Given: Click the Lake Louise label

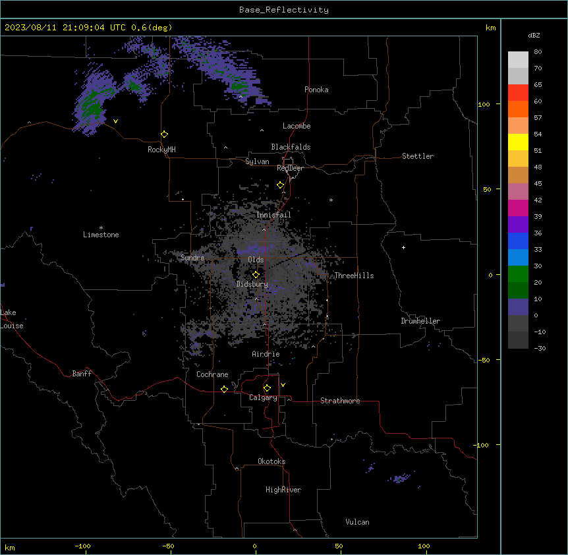Looking at the screenshot, I should click(12, 319).
